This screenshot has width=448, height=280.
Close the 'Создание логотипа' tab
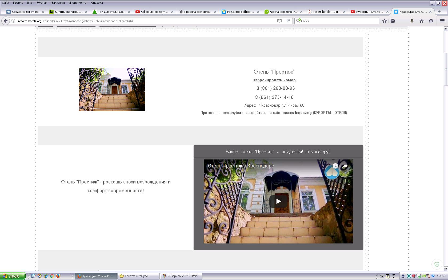pyautogui.click(x=43, y=12)
